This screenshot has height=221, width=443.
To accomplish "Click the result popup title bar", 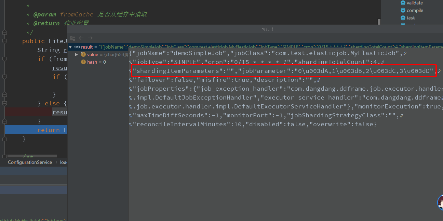I will click(255, 29).
